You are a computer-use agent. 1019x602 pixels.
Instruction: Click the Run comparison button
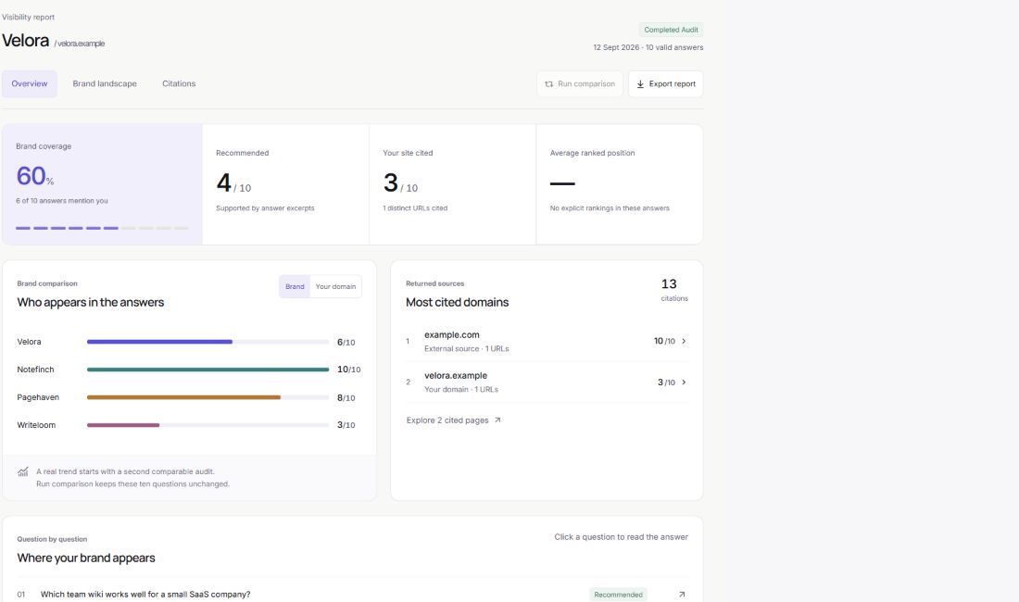click(580, 83)
